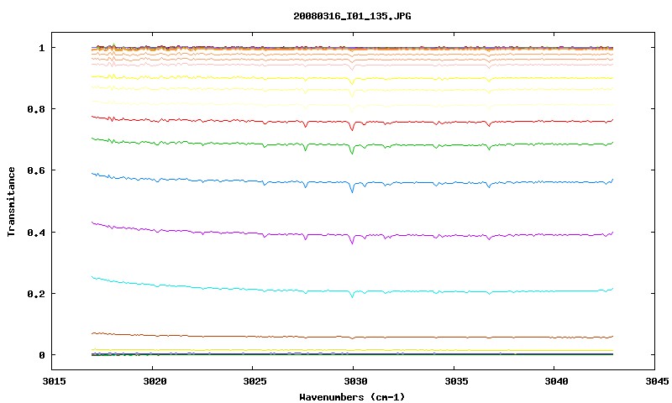Click the y-axis tick label 0

click(41, 355)
